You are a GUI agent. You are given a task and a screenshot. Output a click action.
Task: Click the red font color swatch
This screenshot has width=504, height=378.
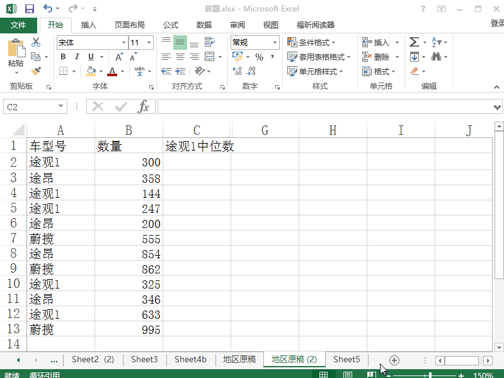112,71
